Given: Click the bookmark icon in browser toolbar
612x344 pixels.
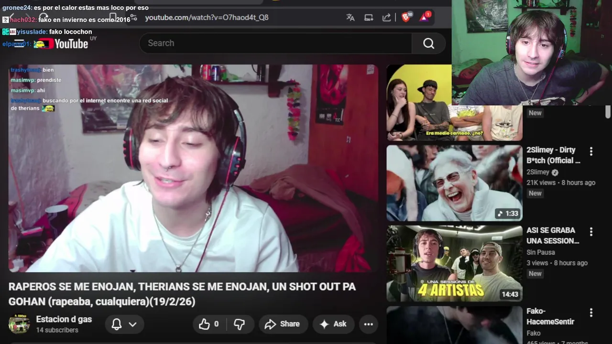Looking at the screenshot, I should [112, 17].
